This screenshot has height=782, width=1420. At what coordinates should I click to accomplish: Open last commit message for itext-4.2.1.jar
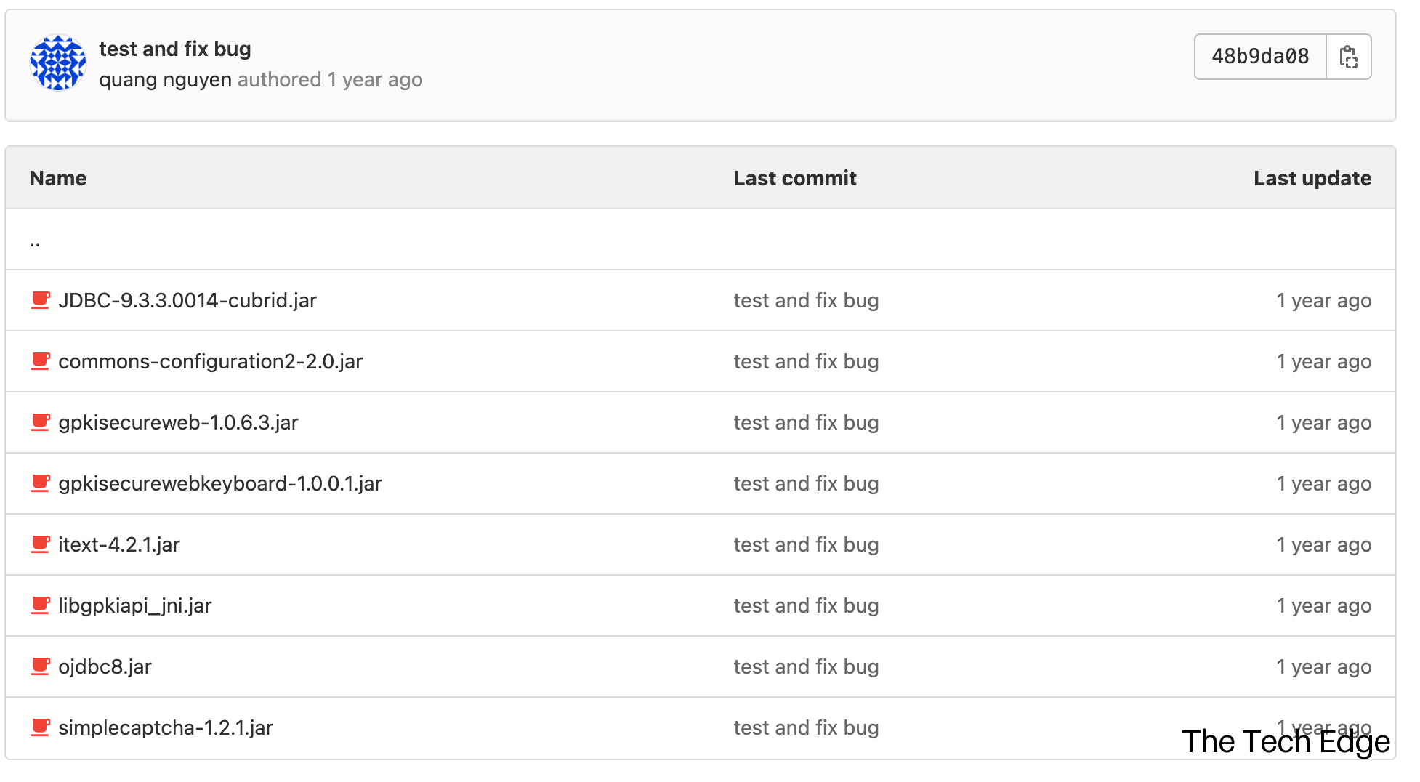806,544
